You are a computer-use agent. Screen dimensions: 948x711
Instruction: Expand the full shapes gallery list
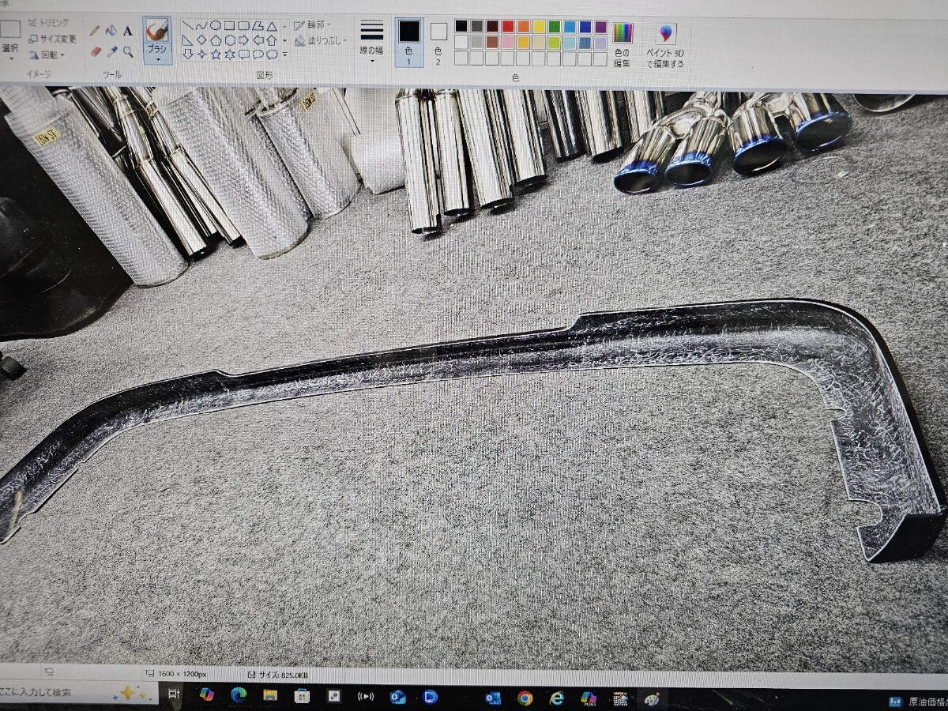[x=284, y=55]
